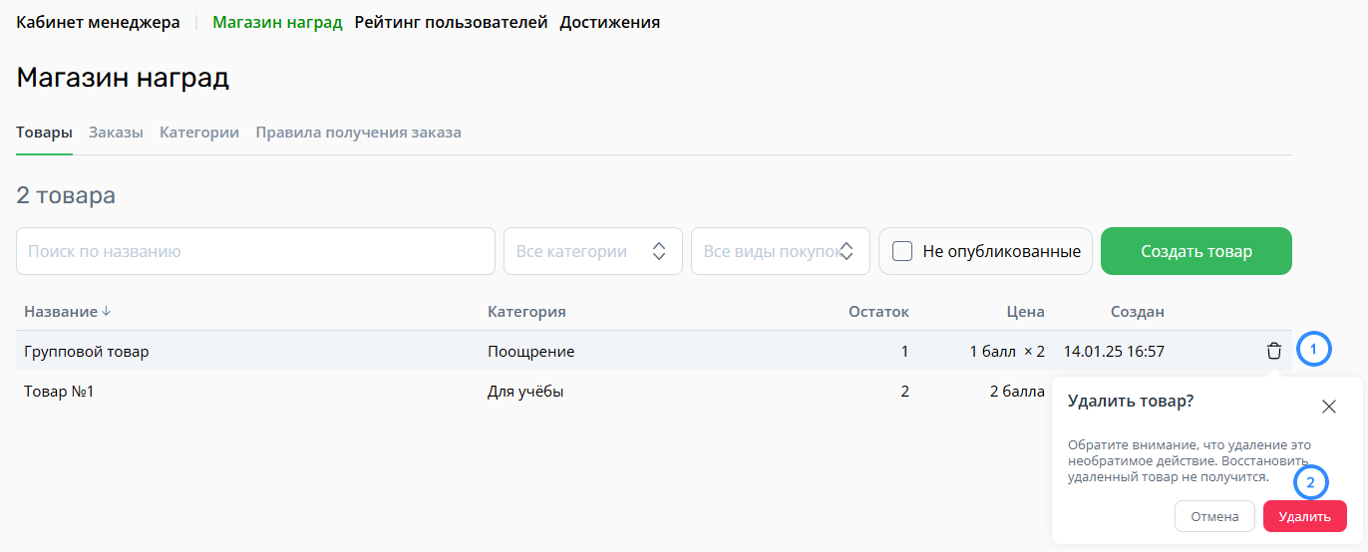Click the Остаток column header

point(878,312)
